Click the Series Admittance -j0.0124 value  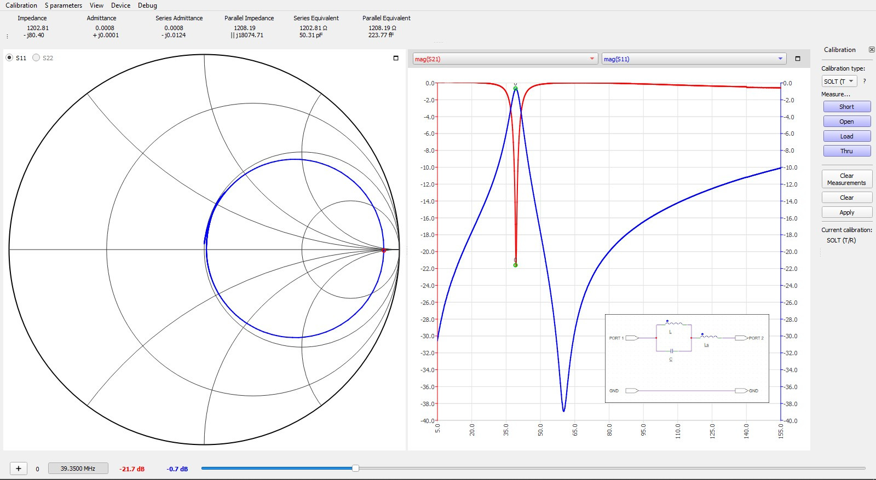[174, 35]
